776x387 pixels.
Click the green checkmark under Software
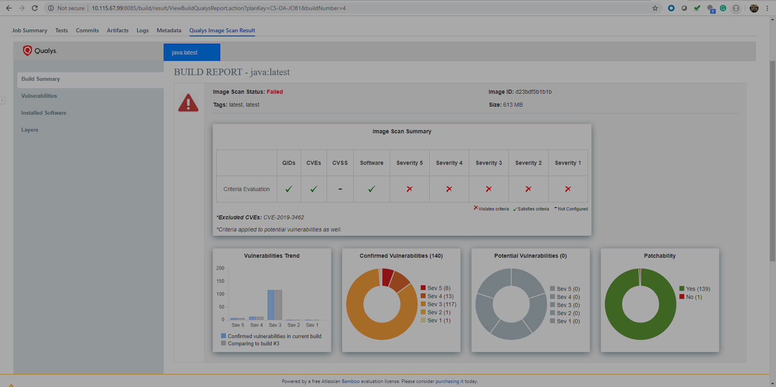371,189
